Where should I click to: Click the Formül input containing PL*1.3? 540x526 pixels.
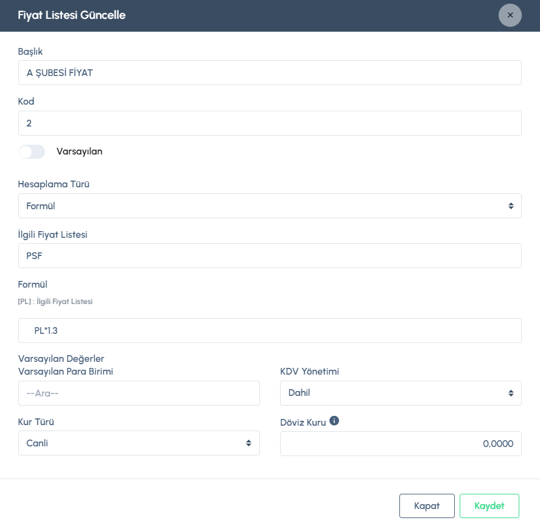(270, 331)
